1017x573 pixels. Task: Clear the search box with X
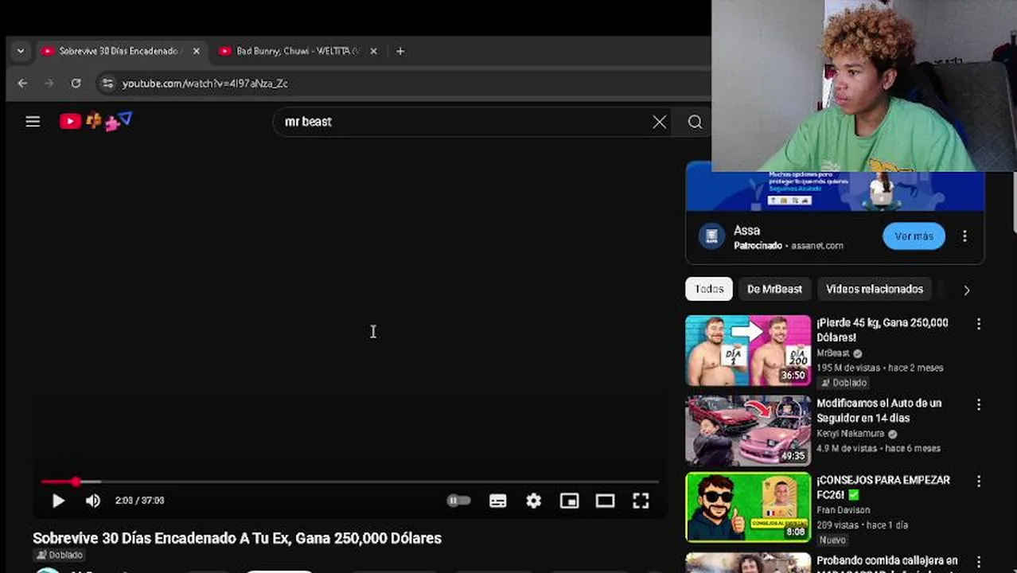(x=660, y=122)
